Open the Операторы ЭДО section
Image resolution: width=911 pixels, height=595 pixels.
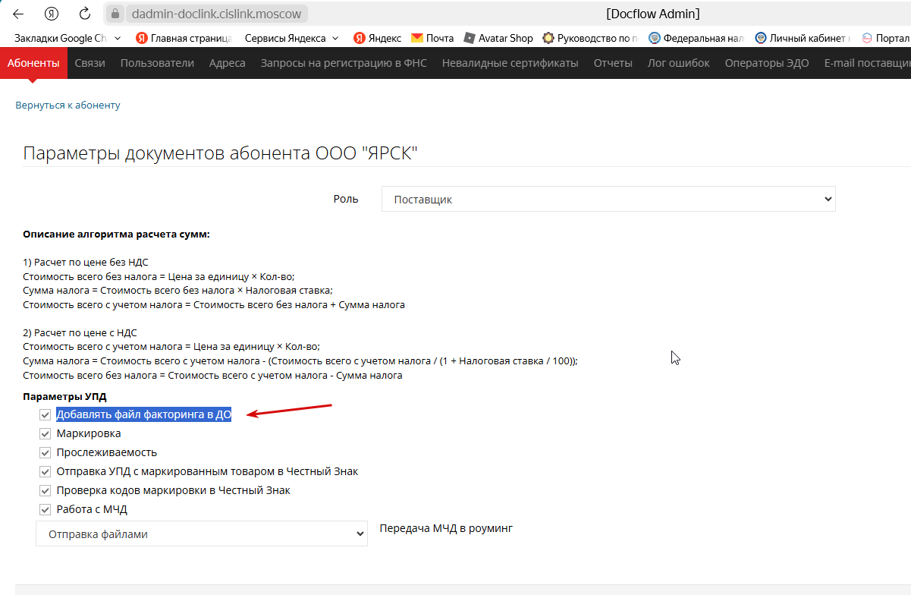point(767,63)
